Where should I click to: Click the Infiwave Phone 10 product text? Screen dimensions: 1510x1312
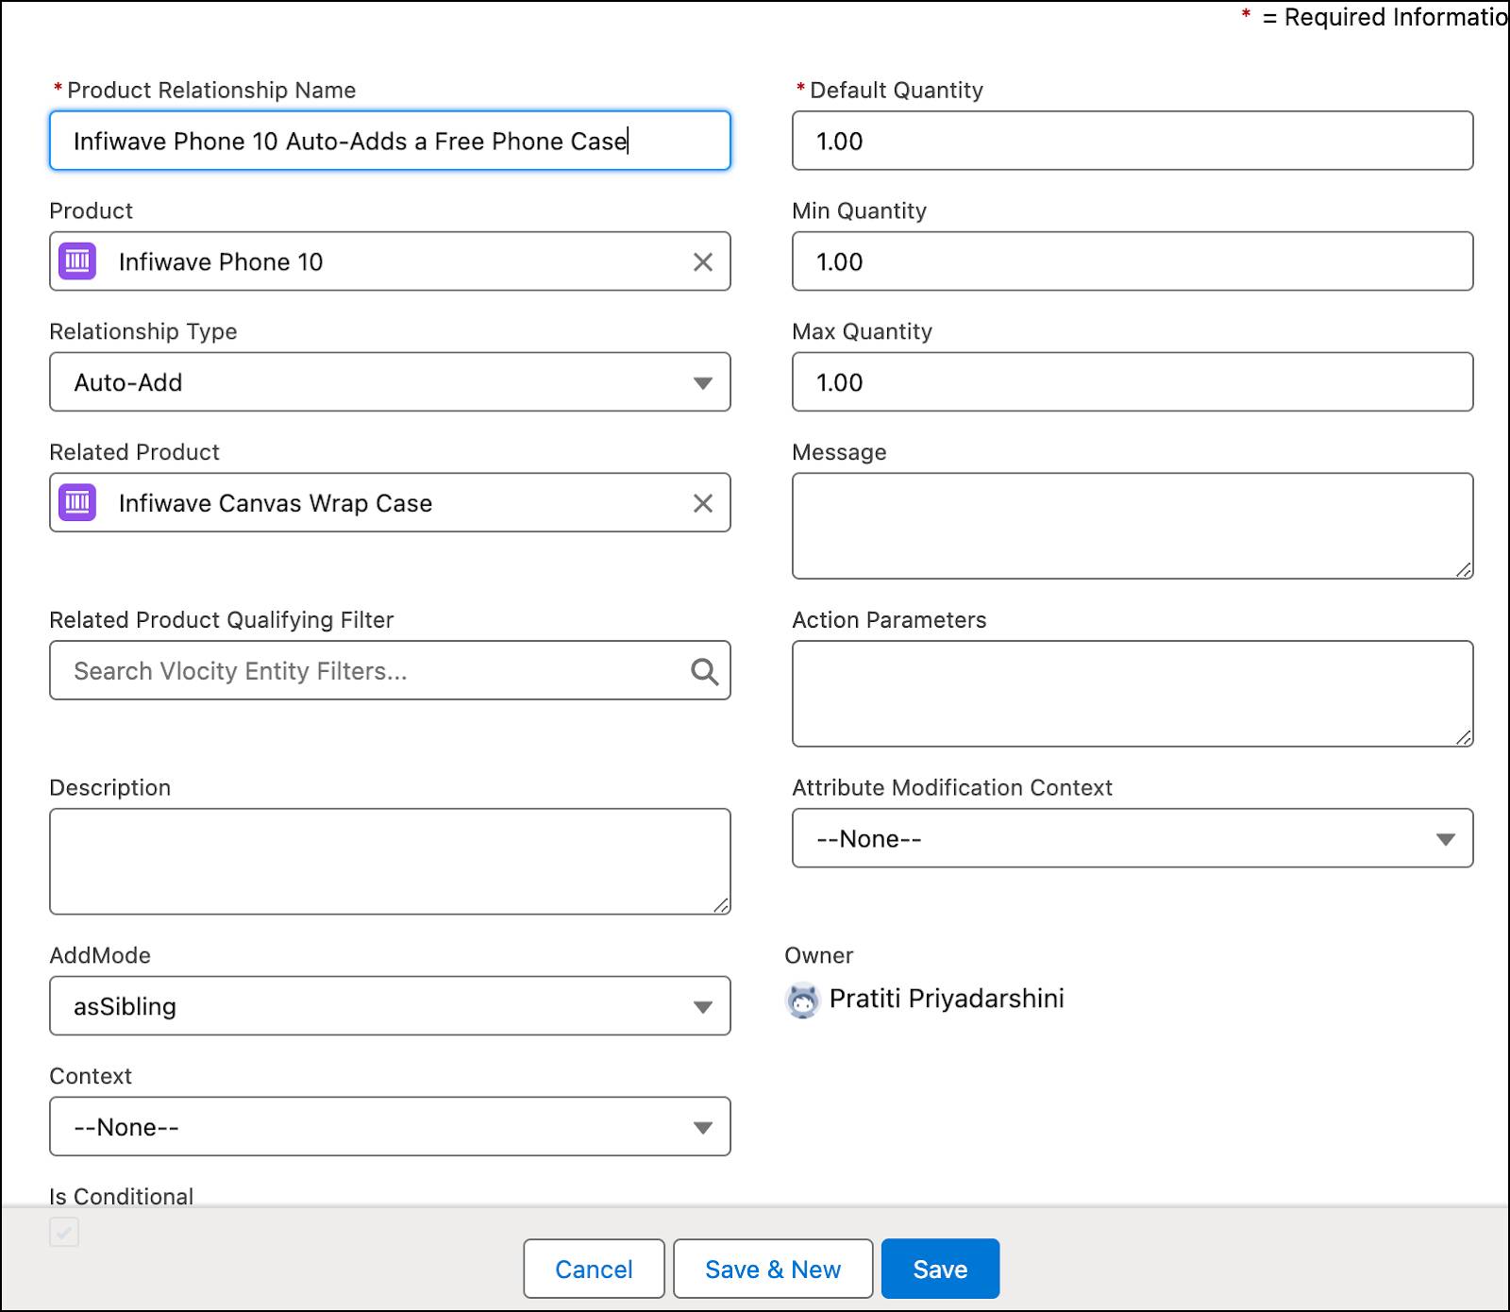click(x=221, y=262)
